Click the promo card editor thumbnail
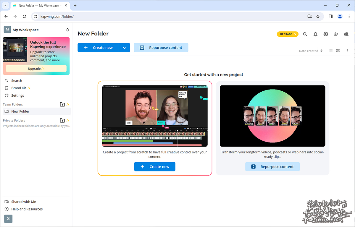This screenshot has width=355, height=227. point(15,50)
